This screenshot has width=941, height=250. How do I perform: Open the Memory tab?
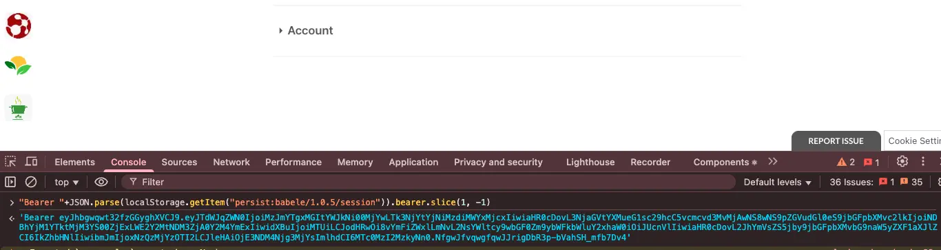(x=355, y=162)
